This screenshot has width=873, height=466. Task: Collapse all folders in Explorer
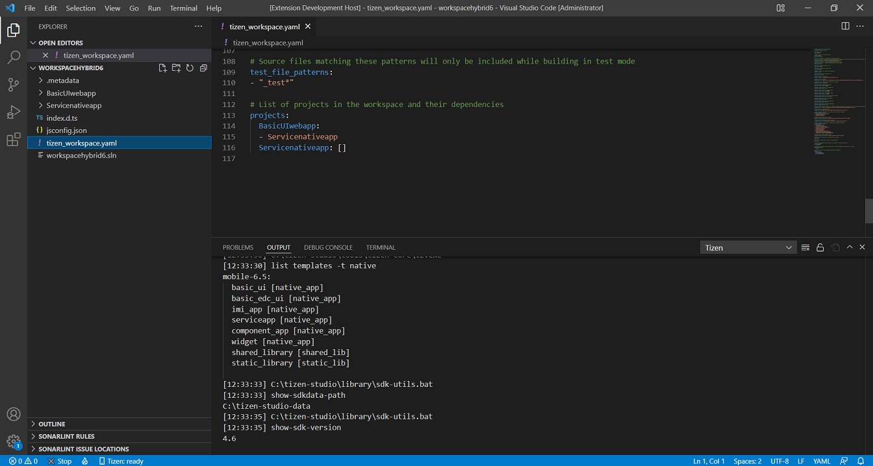click(203, 68)
